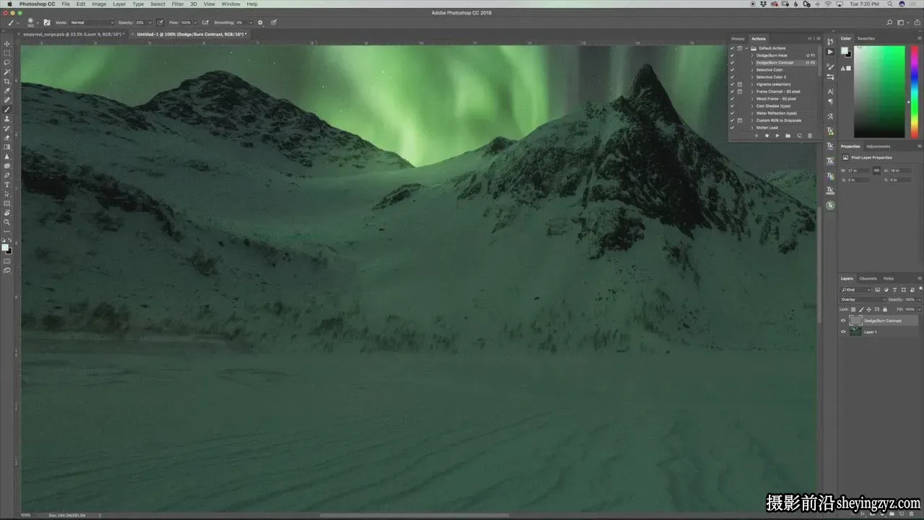Open the Filter menu
Image resolution: width=924 pixels, height=520 pixels.
tap(178, 4)
